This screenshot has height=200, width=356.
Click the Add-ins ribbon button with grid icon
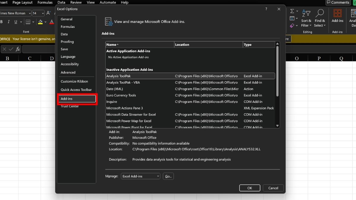337,16
